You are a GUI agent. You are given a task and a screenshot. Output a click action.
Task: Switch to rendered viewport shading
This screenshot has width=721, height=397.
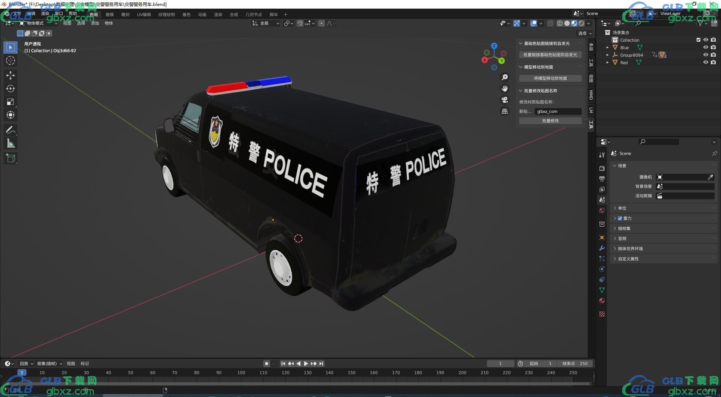coord(581,23)
